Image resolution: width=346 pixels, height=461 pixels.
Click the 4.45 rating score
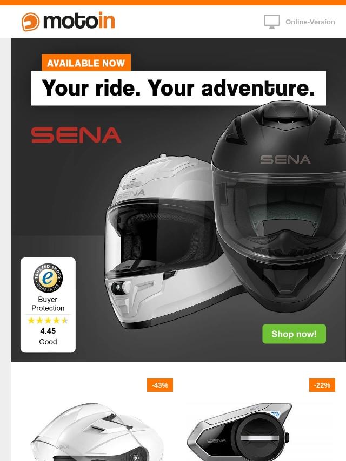48,331
